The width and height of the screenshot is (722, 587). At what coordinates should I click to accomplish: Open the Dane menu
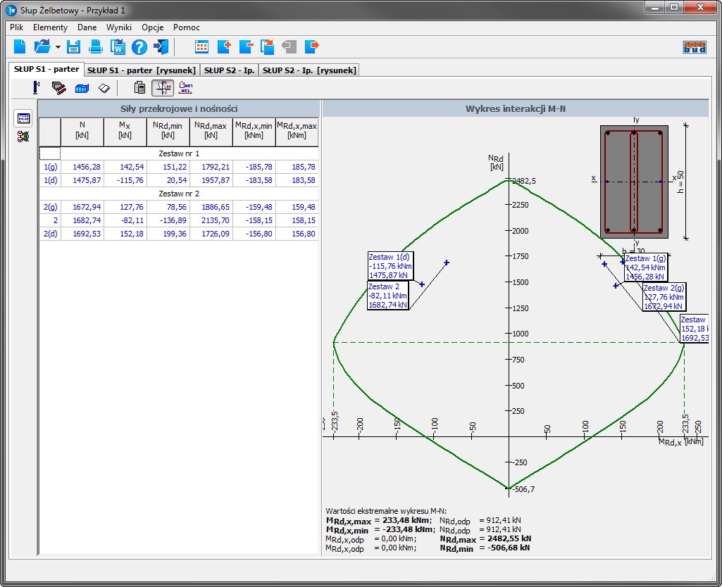(87, 27)
